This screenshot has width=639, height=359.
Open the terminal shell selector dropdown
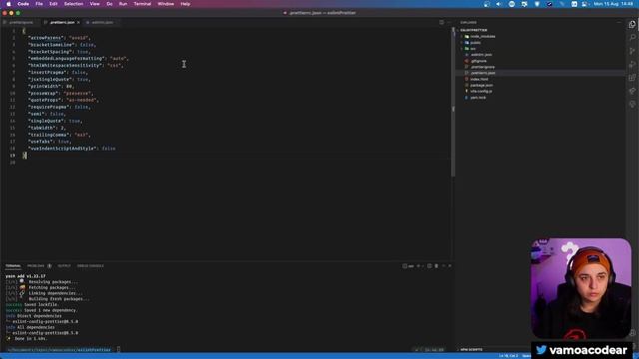coord(422,266)
